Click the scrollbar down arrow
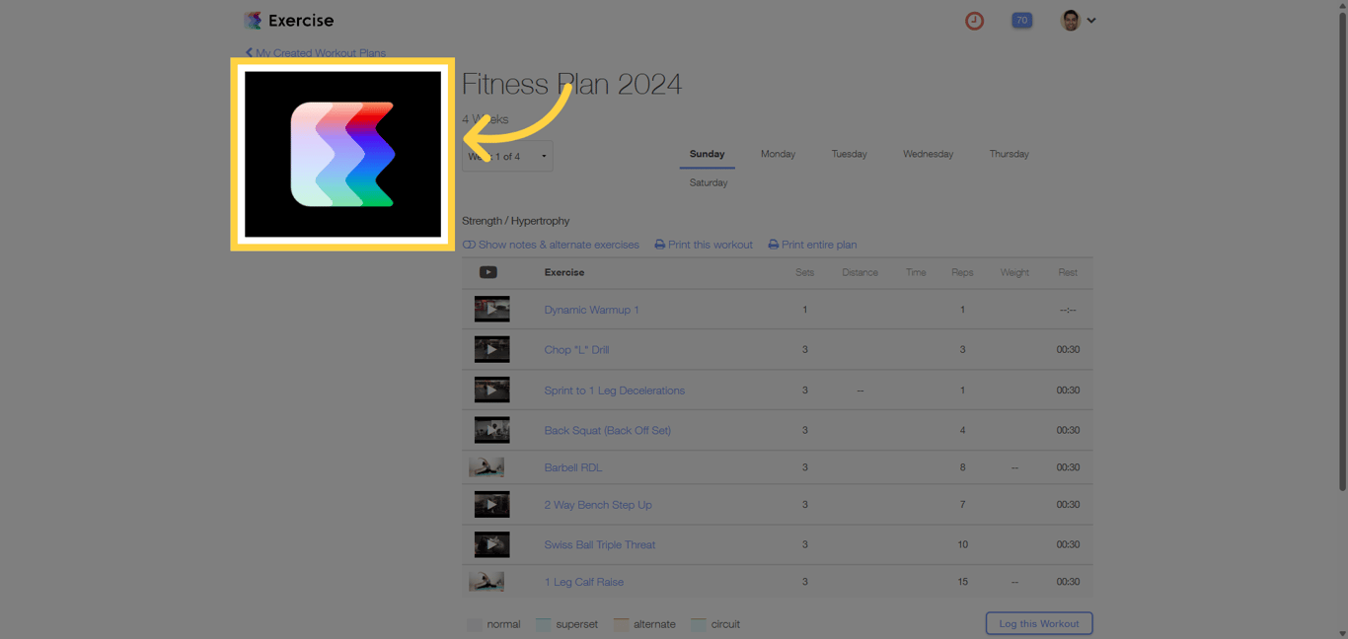Viewport: 1348px width, 639px height. click(1342, 633)
